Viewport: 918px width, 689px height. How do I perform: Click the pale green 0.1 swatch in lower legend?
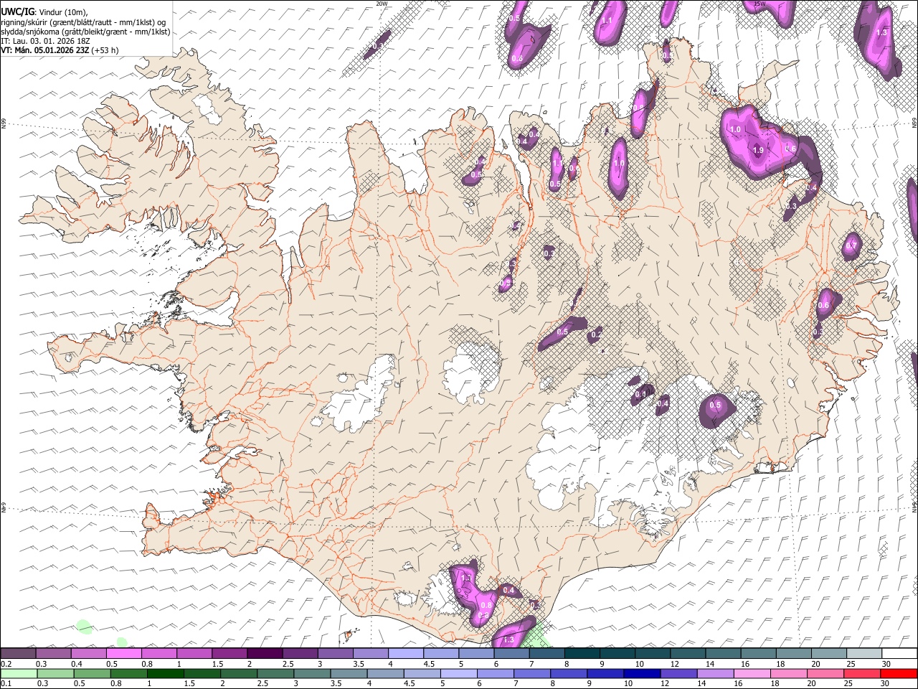(x=19, y=673)
